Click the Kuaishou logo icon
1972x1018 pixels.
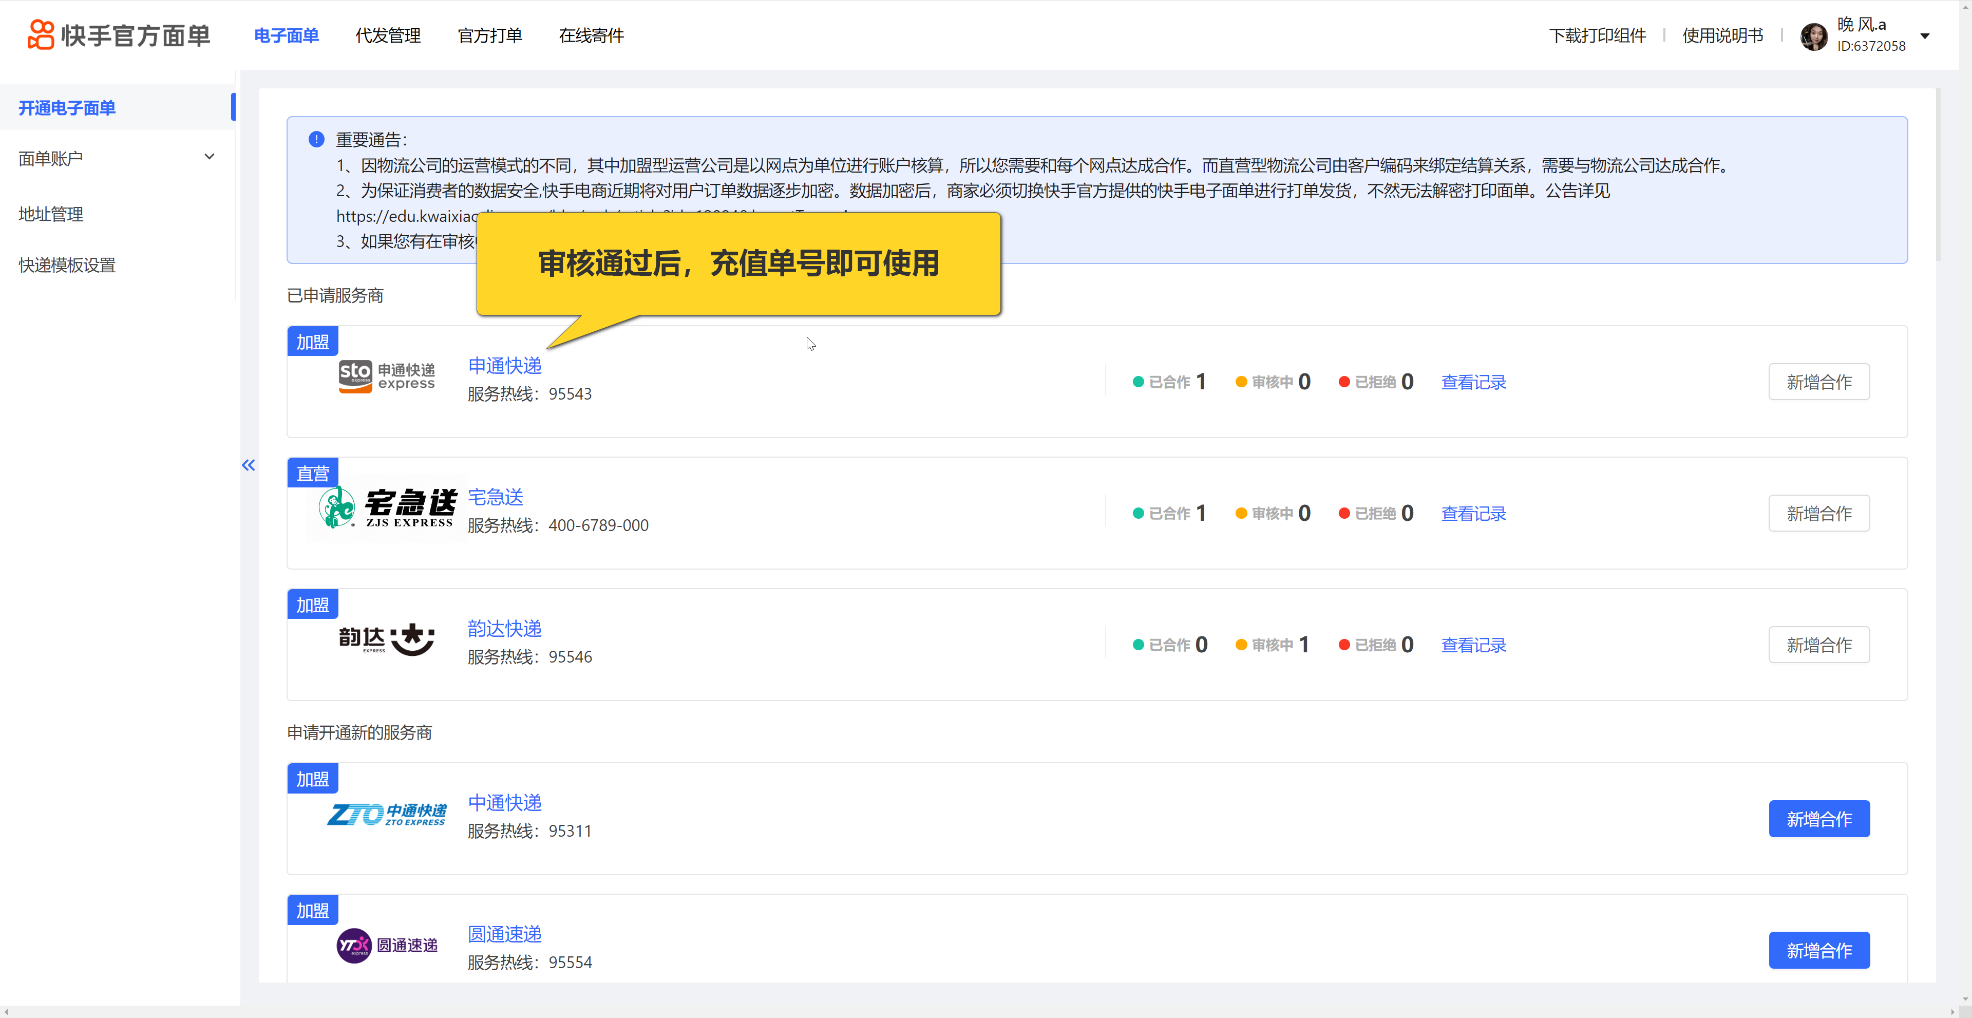[x=41, y=35]
